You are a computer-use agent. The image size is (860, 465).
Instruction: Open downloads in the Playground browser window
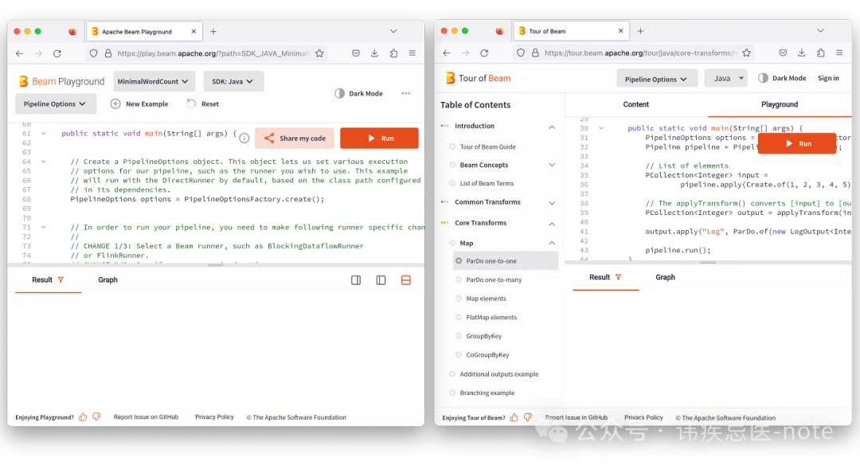click(x=374, y=53)
